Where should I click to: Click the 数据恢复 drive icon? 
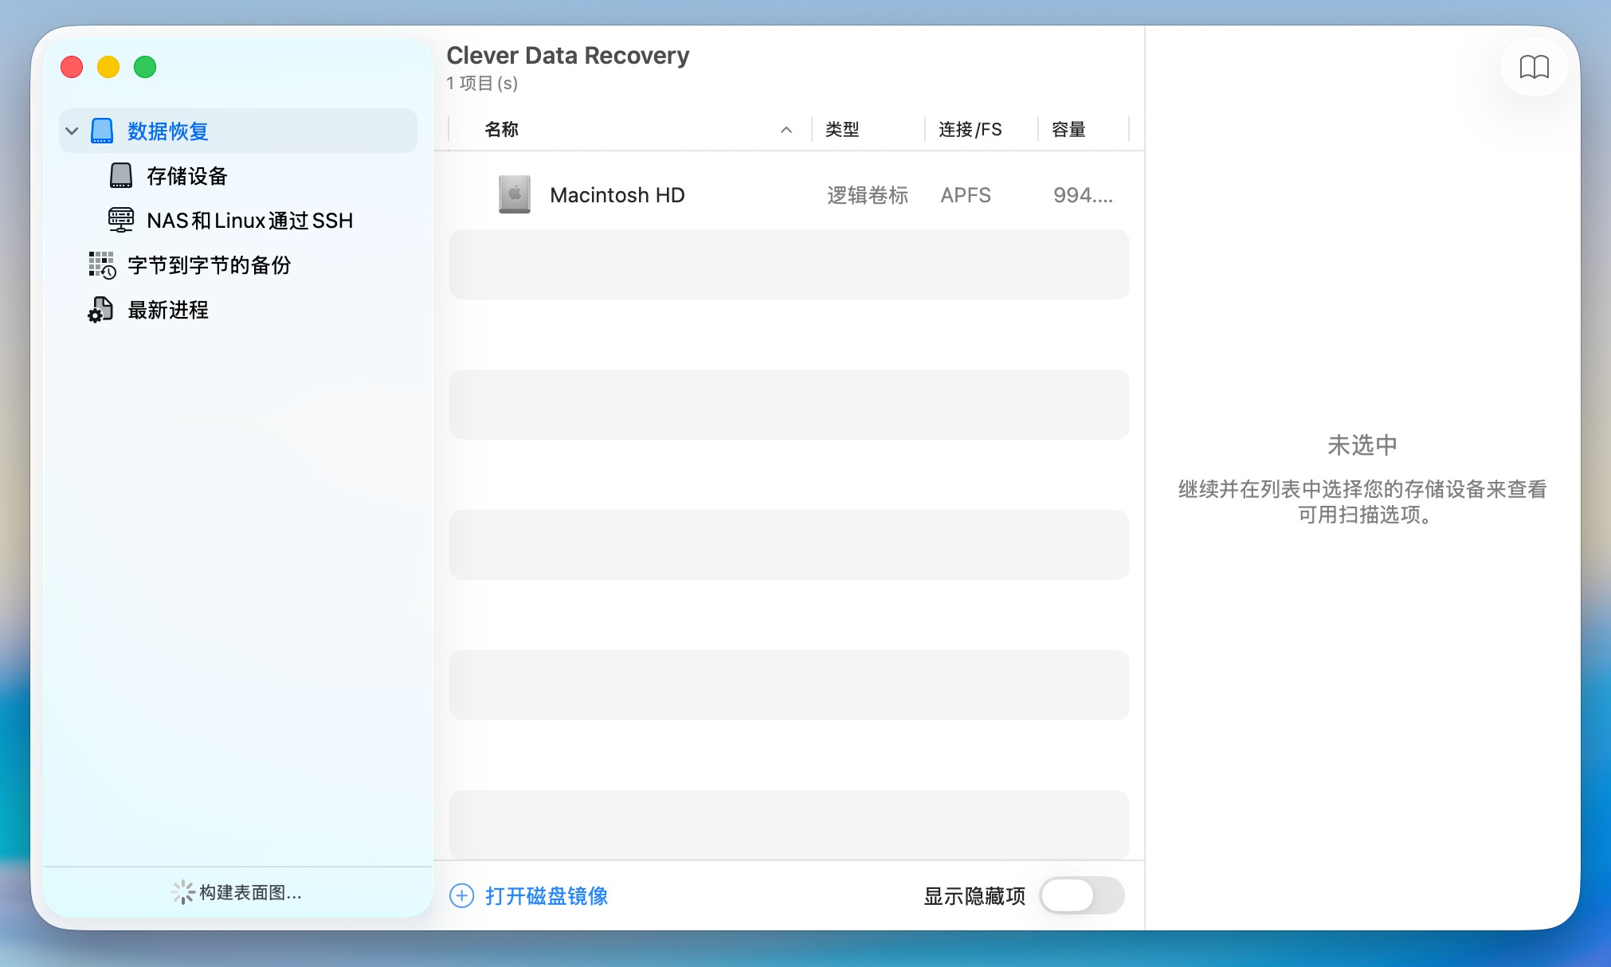(x=102, y=131)
